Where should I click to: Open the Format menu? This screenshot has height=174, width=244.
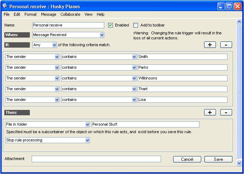click(31, 14)
